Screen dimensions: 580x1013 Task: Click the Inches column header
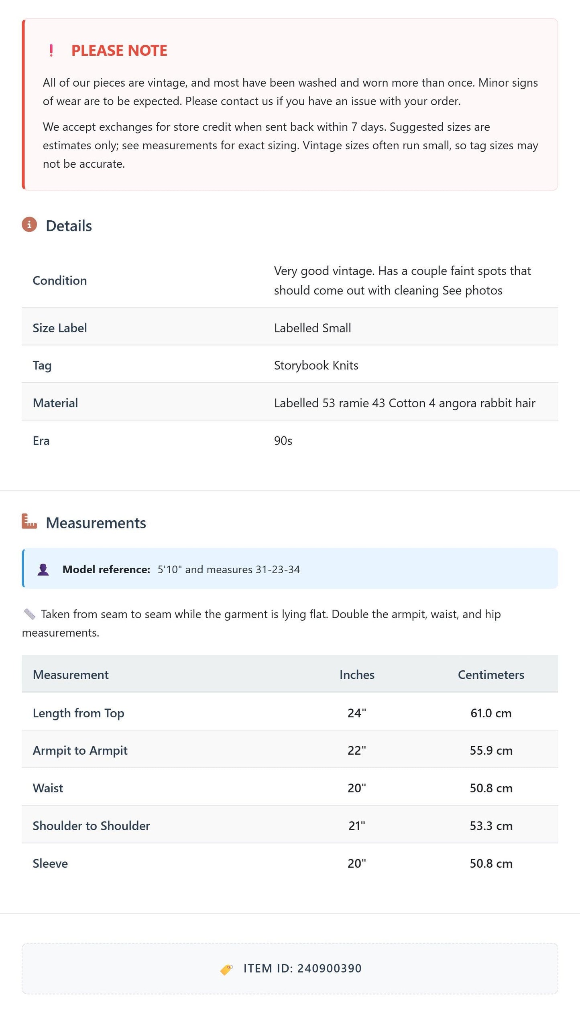tap(357, 674)
